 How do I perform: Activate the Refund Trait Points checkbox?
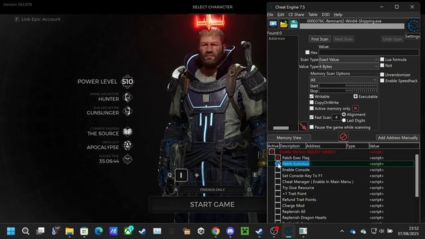[278, 200]
